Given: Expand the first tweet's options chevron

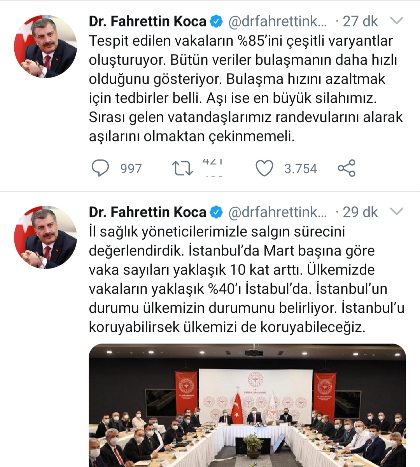Looking at the screenshot, I should tap(397, 21).
